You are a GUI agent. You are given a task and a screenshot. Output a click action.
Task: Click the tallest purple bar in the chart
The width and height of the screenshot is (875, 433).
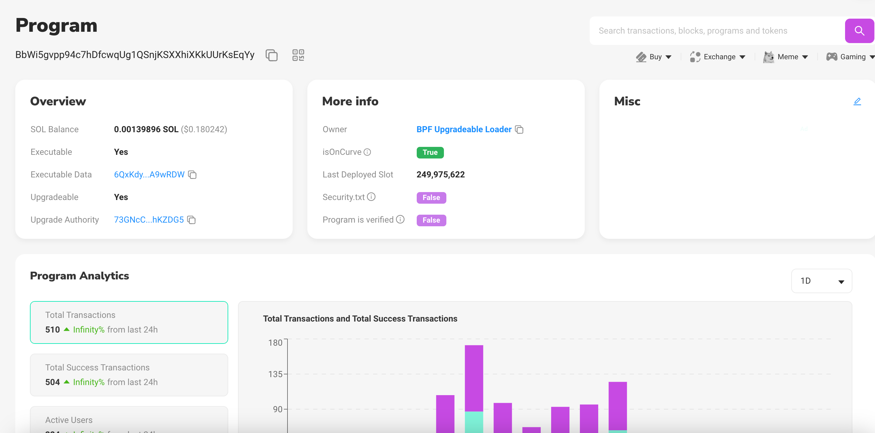coord(474,378)
